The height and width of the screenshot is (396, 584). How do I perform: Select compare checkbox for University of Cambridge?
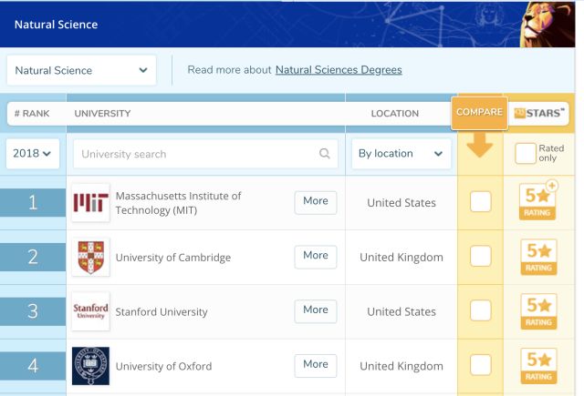tap(480, 257)
